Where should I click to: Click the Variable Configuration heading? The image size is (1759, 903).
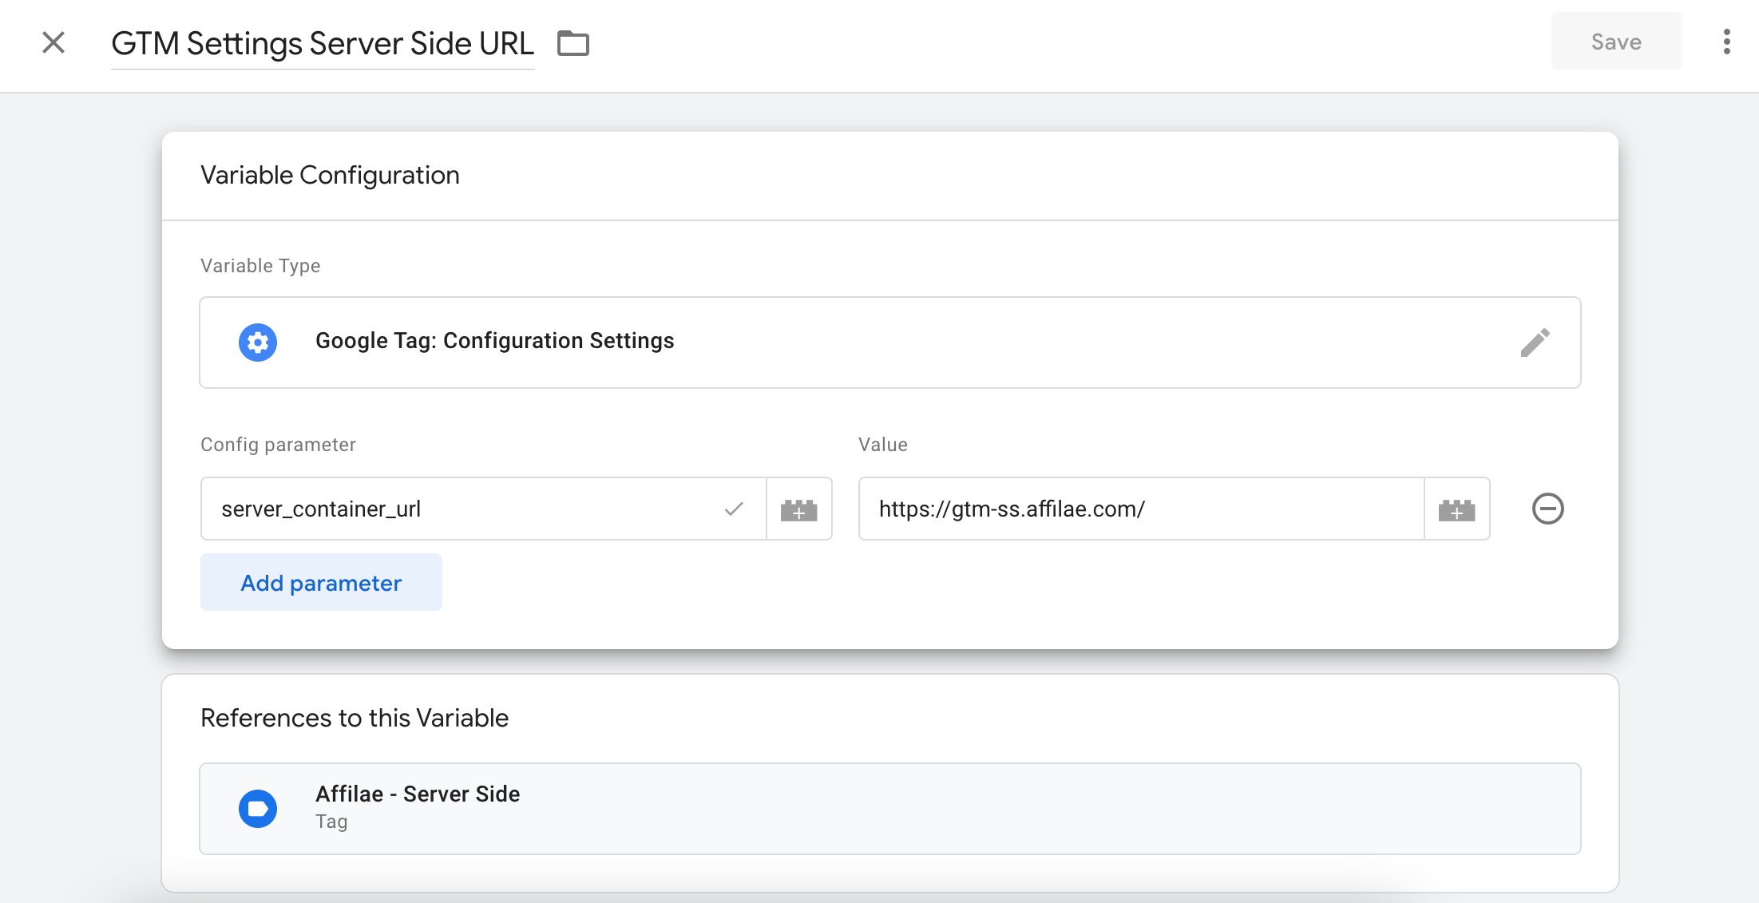pyautogui.click(x=330, y=176)
